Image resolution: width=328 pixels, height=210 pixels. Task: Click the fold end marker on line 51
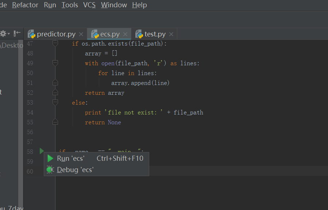(55, 82)
